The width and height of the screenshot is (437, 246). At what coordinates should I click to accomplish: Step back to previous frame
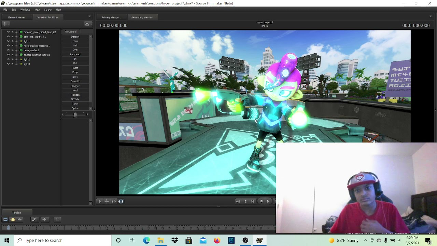coord(253,201)
